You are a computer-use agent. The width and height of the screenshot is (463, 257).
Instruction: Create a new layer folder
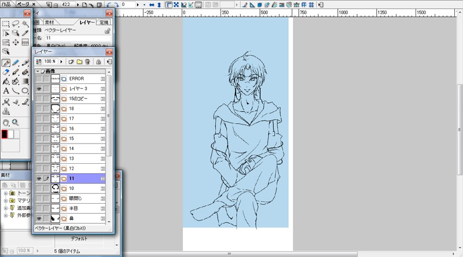pyautogui.click(x=79, y=61)
